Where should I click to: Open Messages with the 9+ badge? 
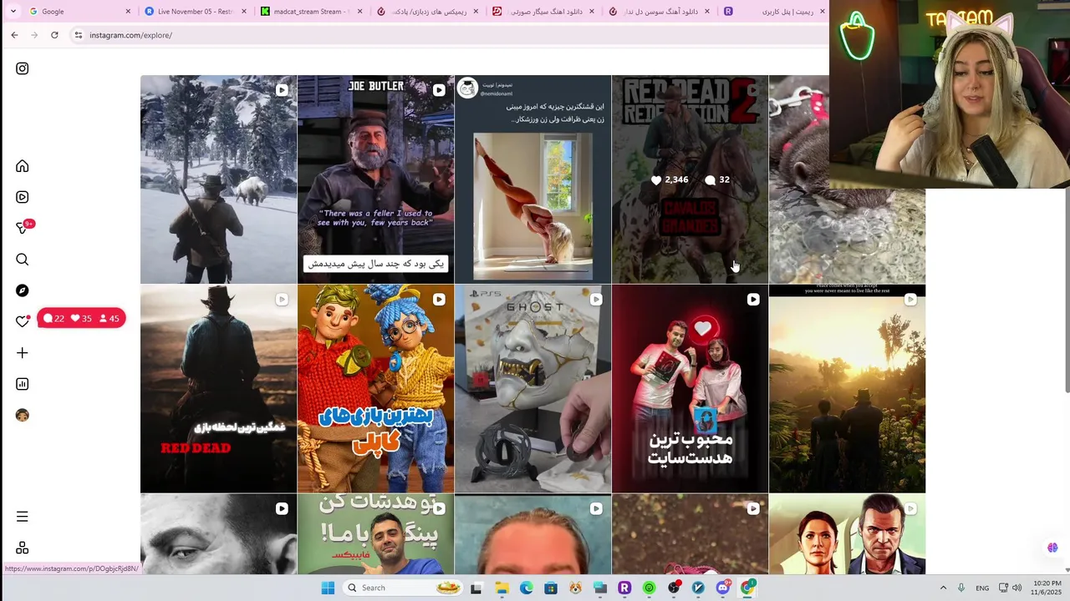pos(23,228)
